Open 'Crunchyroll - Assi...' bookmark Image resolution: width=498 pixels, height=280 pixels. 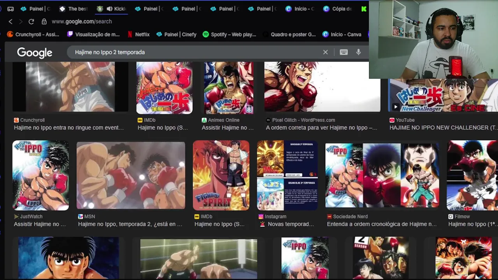pos(33,34)
